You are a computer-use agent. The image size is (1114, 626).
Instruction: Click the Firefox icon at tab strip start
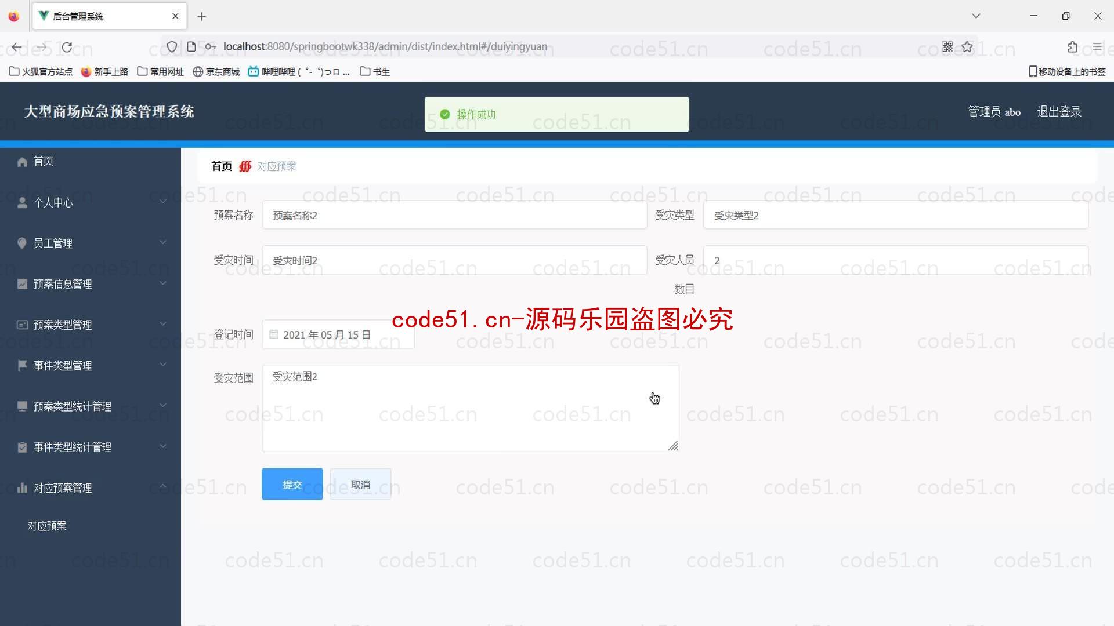[x=14, y=16]
